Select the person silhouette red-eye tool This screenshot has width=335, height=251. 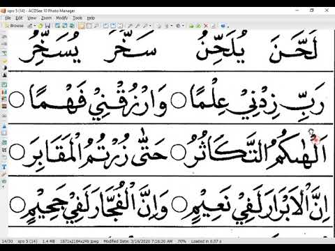point(4,75)
